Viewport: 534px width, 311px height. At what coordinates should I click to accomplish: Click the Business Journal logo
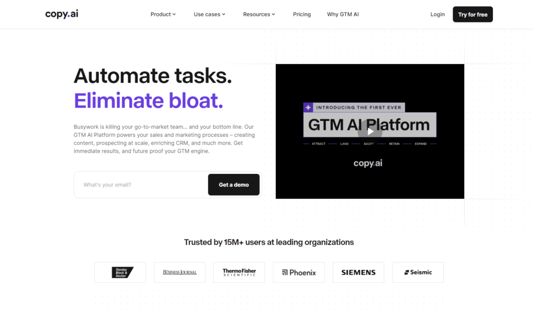(x=179, y=272)
